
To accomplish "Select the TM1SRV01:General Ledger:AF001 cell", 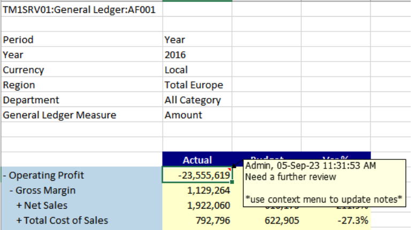I will pyautogui.click(x=82, y=10).
